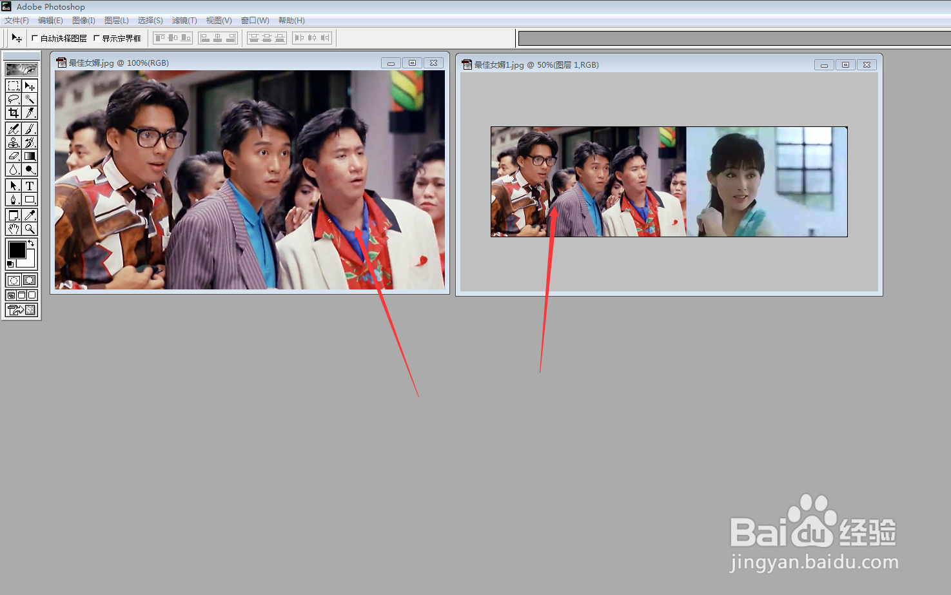This screenshot has width=951, height=595.
Task: Click the distribute top edges button
Action: 254,38
